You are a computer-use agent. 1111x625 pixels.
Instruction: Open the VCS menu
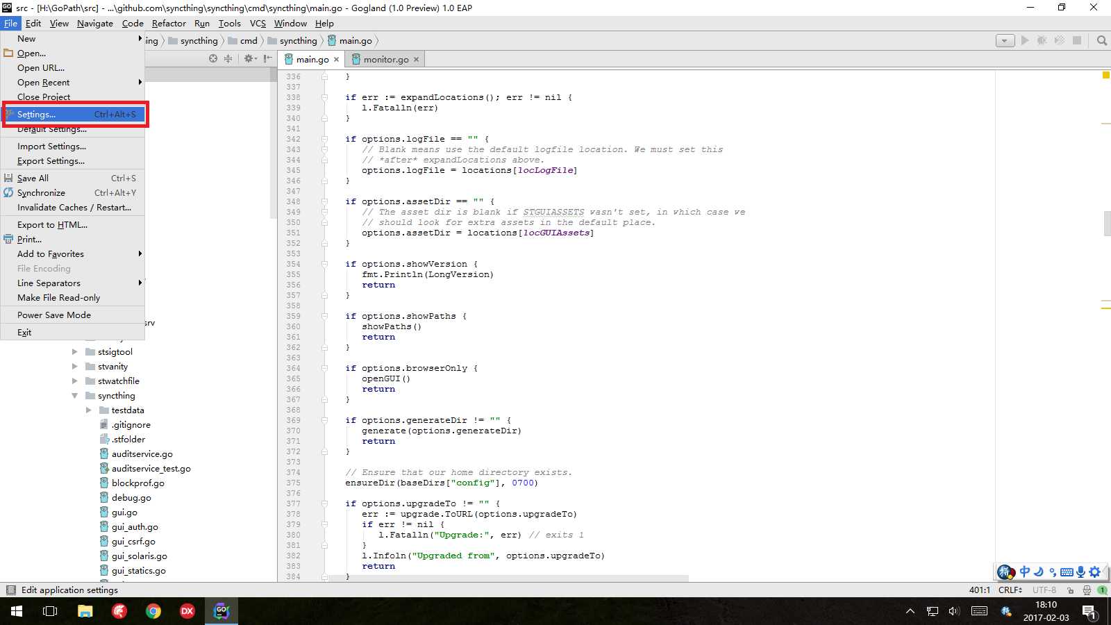(x=258, y=23)
